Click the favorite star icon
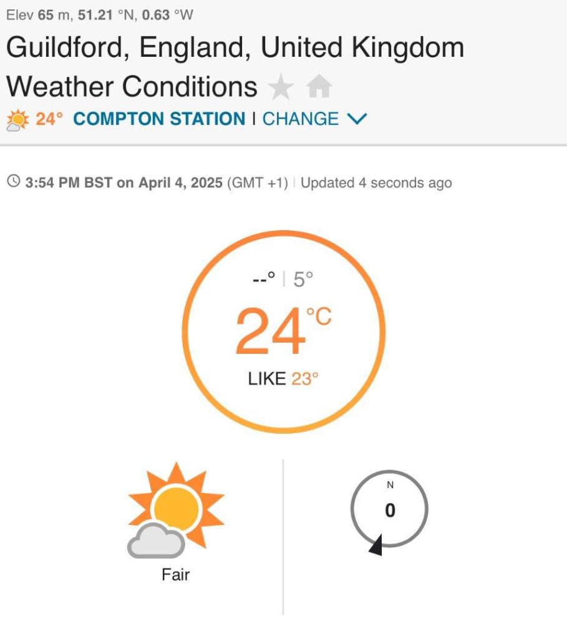Image resolution: width=567 pixels, height=639 pixels. (x=281, y=88)
